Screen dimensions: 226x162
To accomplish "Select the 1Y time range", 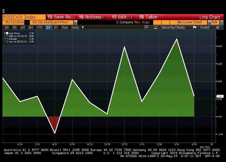I will coord(48,27).
